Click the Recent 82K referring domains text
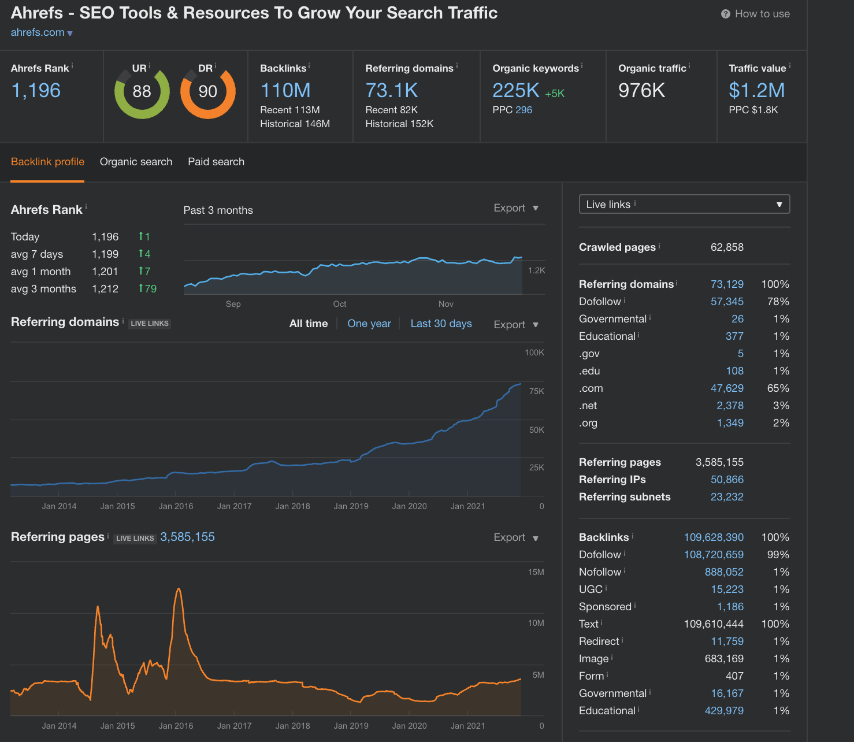The width and height of the screenshot is (854, 742). tap(391, 110)
